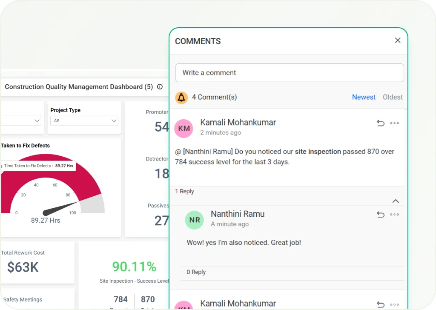Click the 90.11% Site Inspection success value
The height and width of the screenshot is (310, 436).
click(x=134, y=267)
